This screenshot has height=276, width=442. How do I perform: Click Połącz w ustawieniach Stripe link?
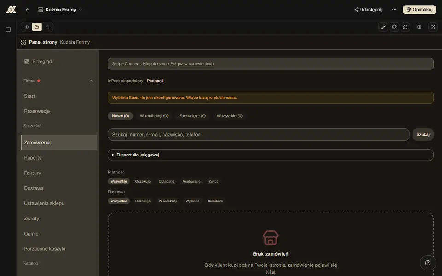tap(192, 64)
